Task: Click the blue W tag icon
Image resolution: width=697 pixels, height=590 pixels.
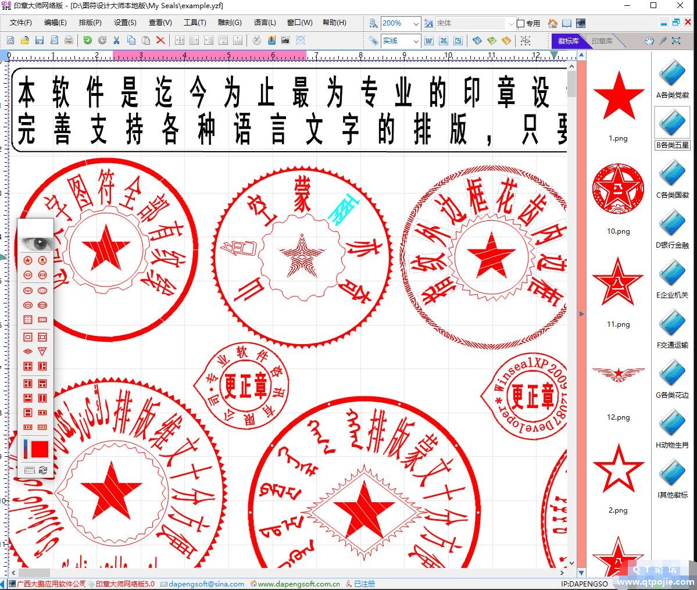Action: 477,41
